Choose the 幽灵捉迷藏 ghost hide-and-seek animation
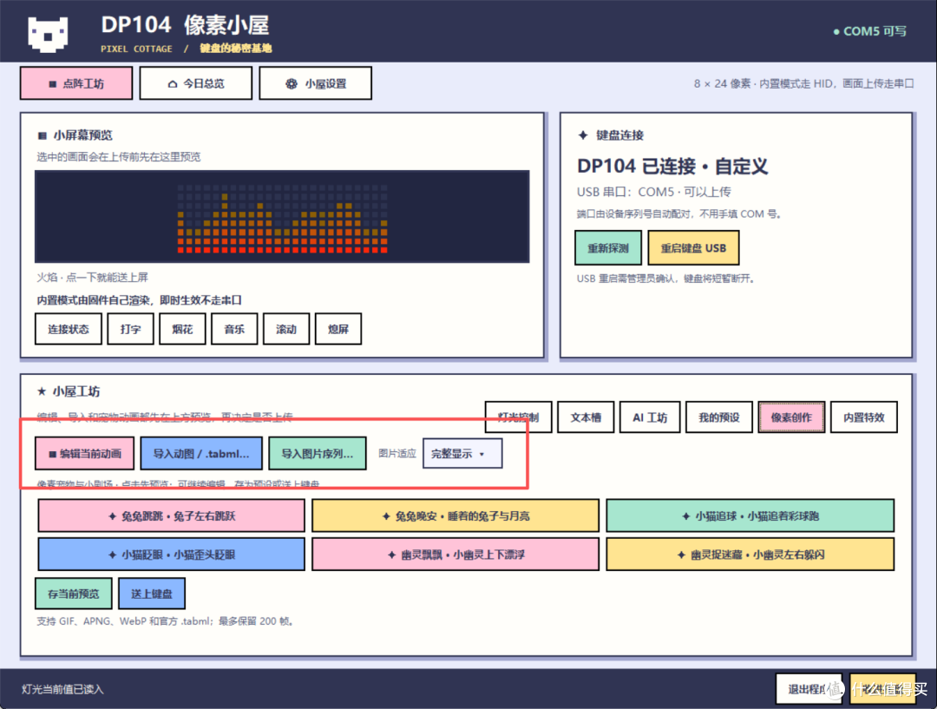 (x=750, y=555)
